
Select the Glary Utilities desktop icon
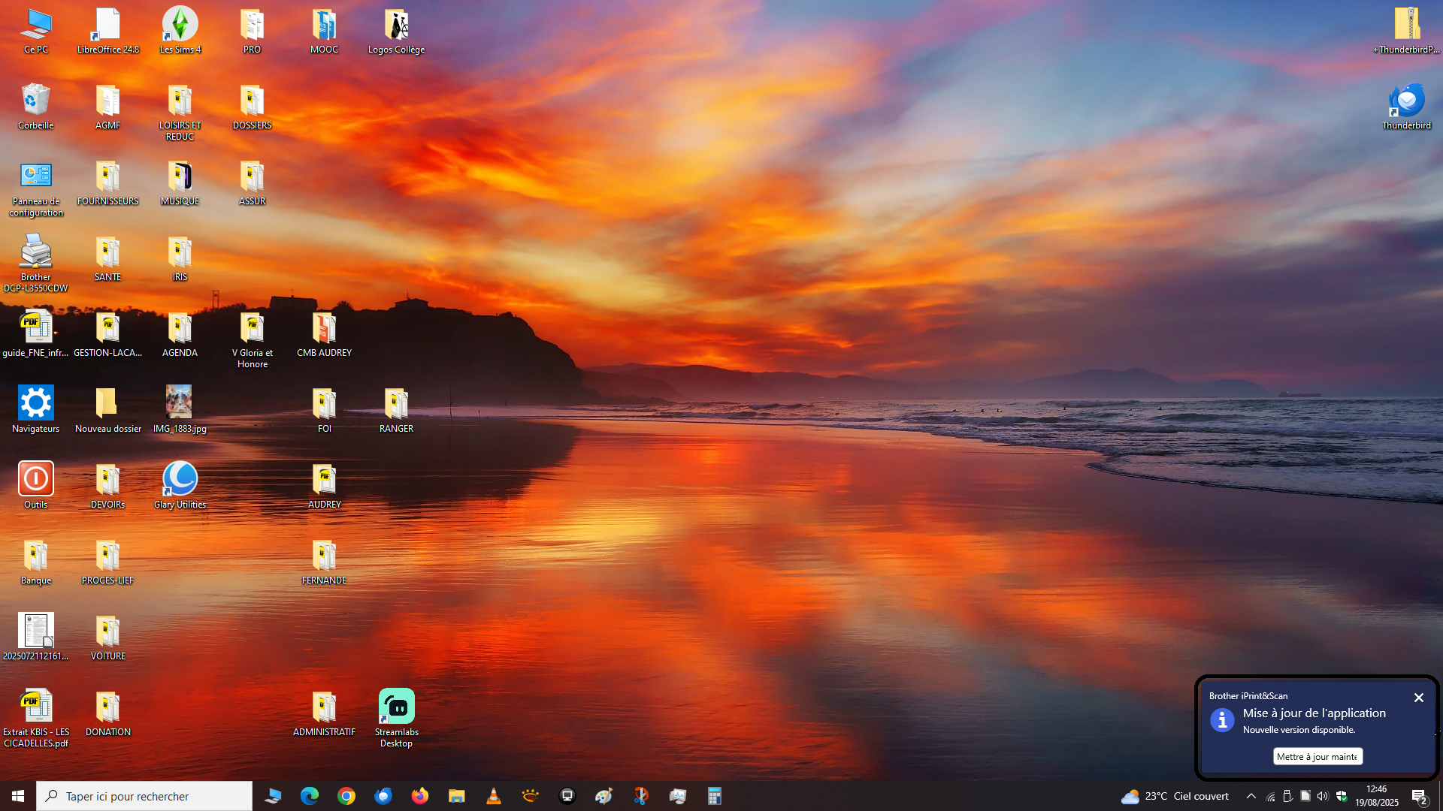(180, 480)
